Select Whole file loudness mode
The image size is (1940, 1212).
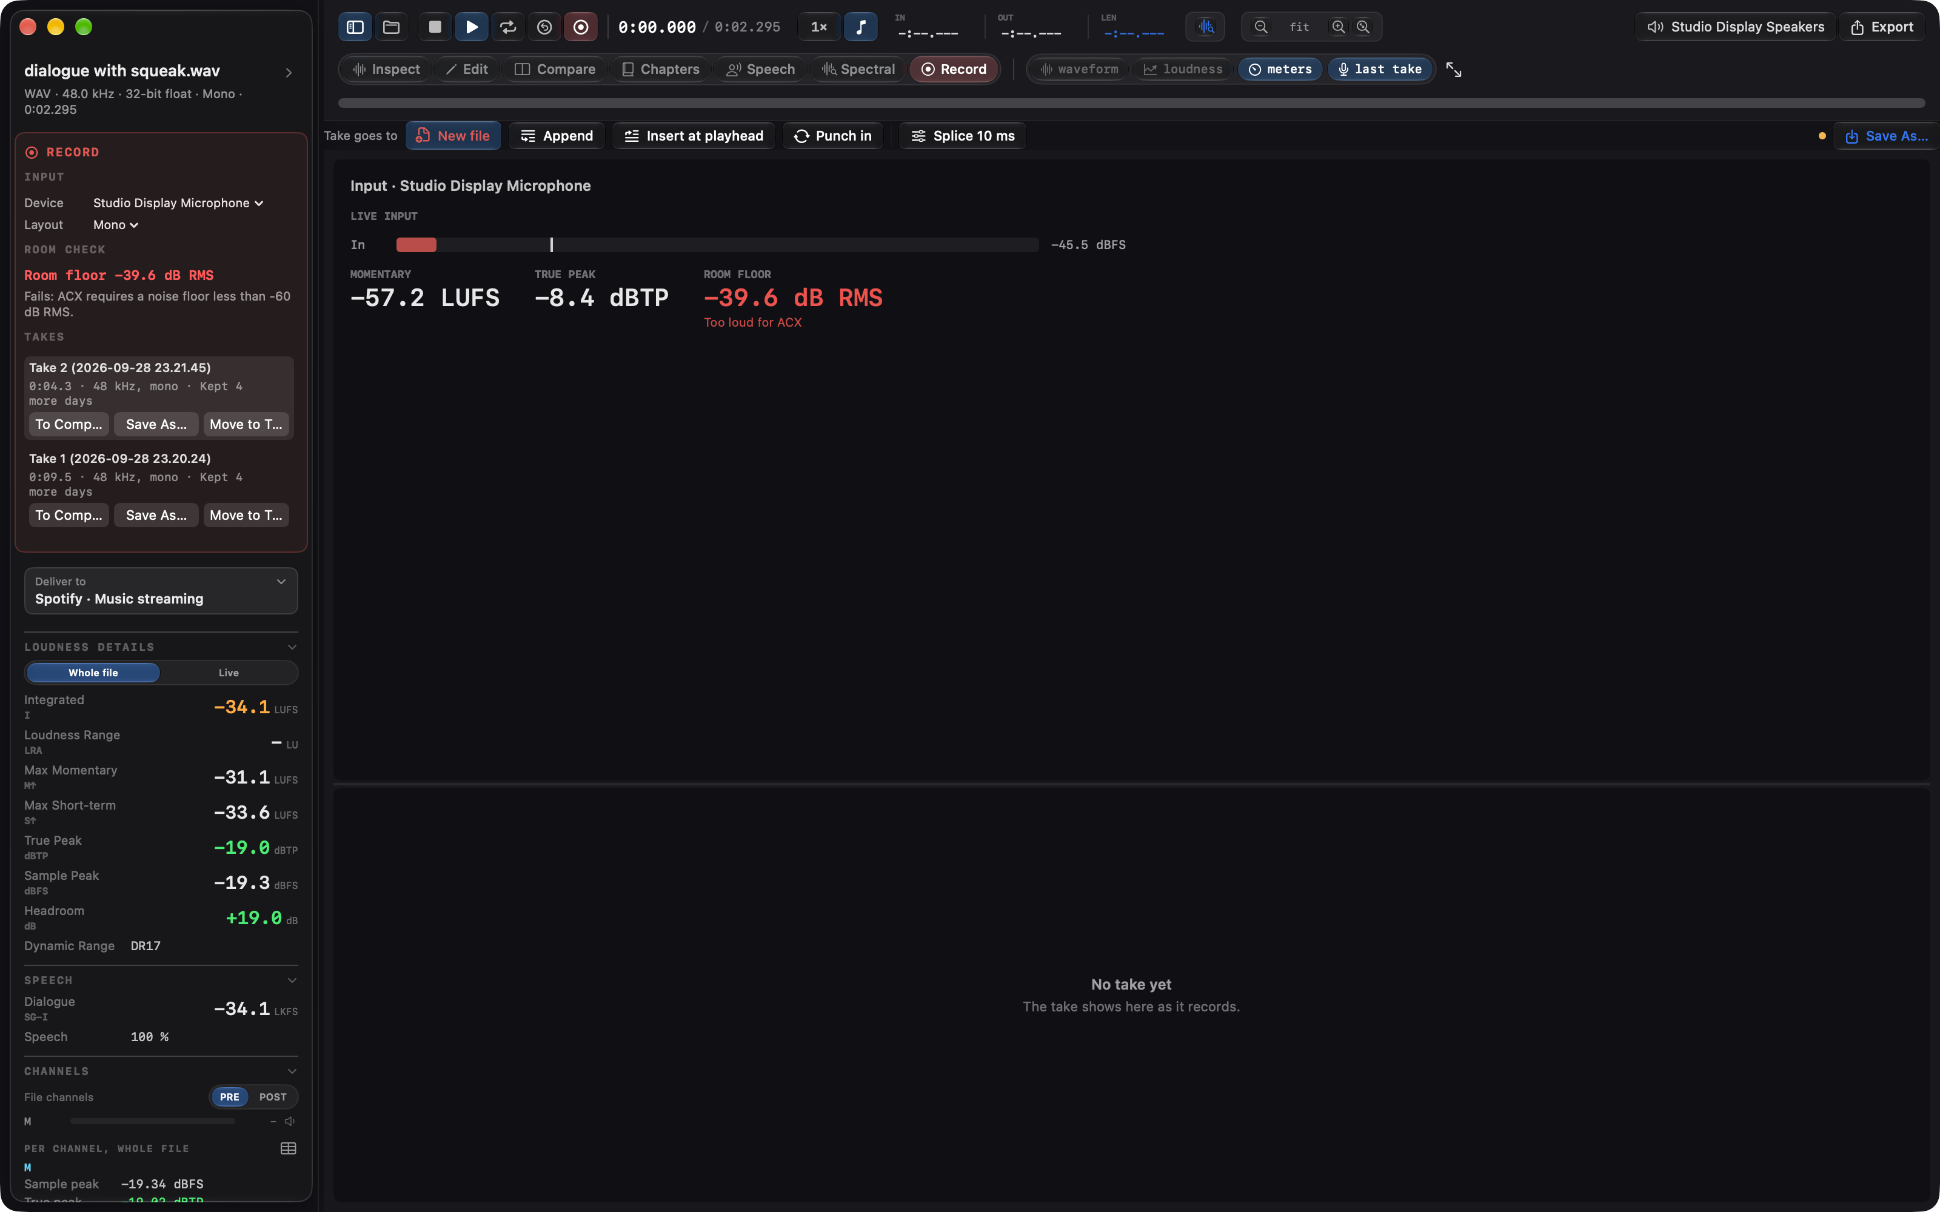(93, 673)
